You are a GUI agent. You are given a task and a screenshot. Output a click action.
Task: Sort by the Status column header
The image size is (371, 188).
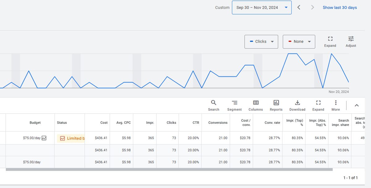62,123
